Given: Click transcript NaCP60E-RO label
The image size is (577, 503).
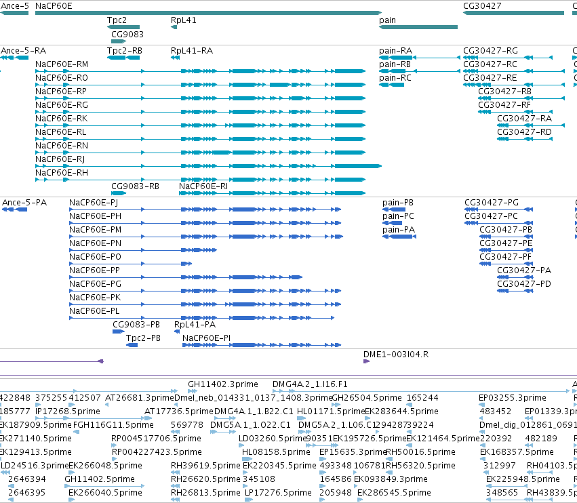Looking at the screenshot, I should pyautogui.click(x=62, y=78).
